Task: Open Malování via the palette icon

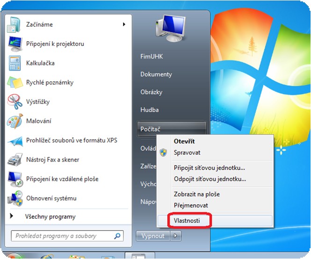Action: tap(15, 121)
